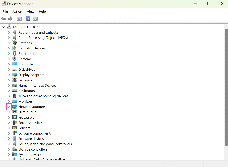The width and height of the screenshot is (228, 167).
Task: Click the Show/Hide Action Pane toolbar icon
Action: coord(35,19)
